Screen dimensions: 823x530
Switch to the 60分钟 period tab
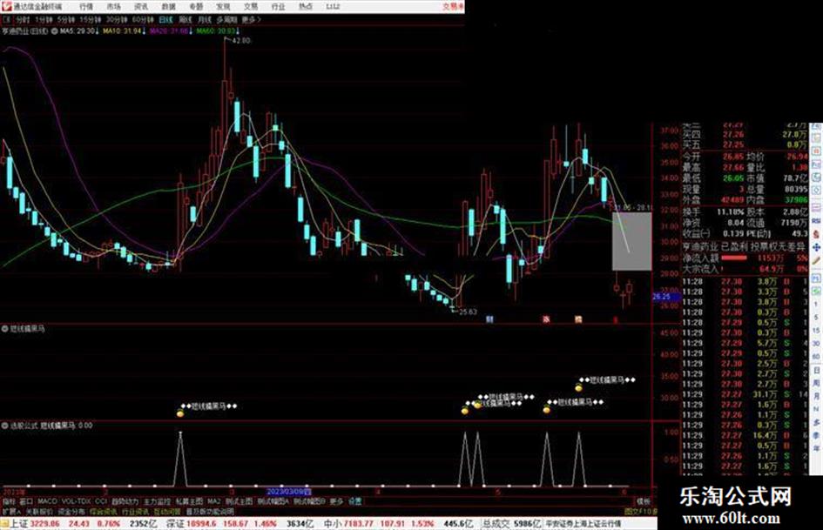[143, 19]
